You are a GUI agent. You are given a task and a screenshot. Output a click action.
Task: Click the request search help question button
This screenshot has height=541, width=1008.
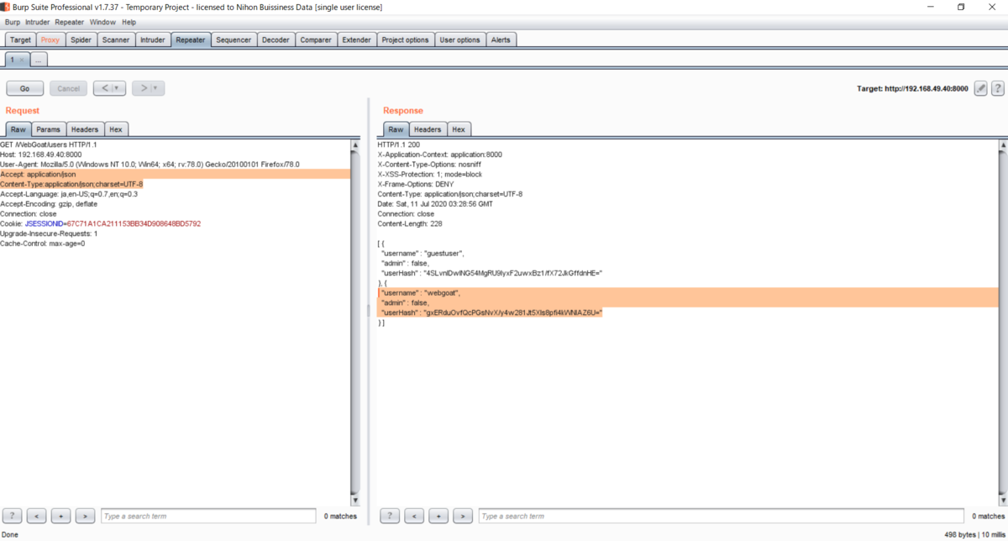(13, 516)
